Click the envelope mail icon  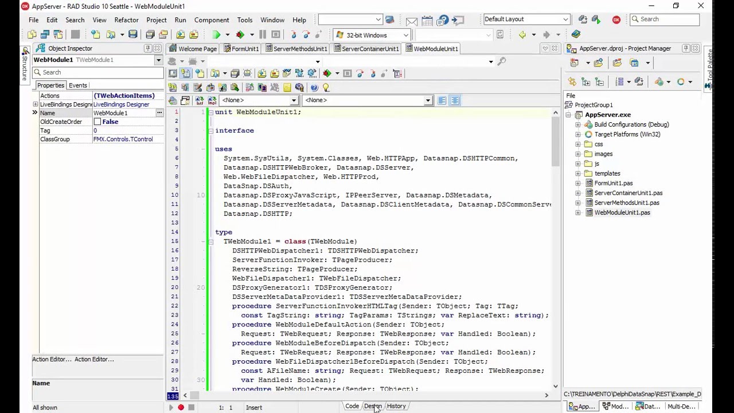point(412,21)
